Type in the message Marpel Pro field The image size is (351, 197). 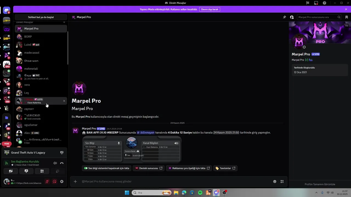pyautogui.click(x=175, y=181)
